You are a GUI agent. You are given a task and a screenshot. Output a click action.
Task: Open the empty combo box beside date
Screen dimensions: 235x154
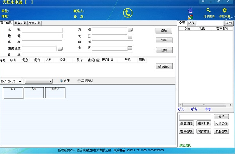pyautogui.click(x=39, y=81)
